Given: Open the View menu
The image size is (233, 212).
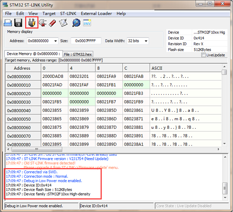Looking at the screenshot, I should click(33, 13).
